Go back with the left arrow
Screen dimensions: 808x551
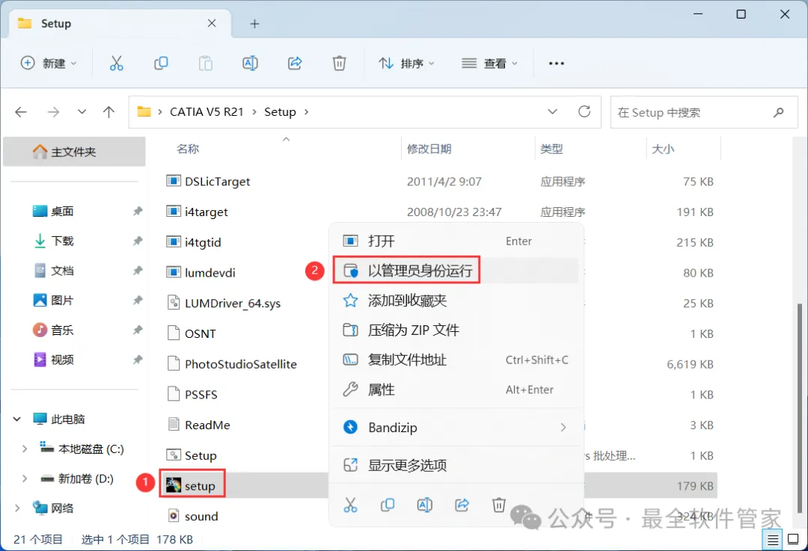tap(21, 111)
